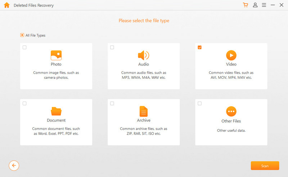This screenshot has height=177, width=288.
Task: Check the Photo checkbox
Action: pyautogui.click(x=24, y=47)
